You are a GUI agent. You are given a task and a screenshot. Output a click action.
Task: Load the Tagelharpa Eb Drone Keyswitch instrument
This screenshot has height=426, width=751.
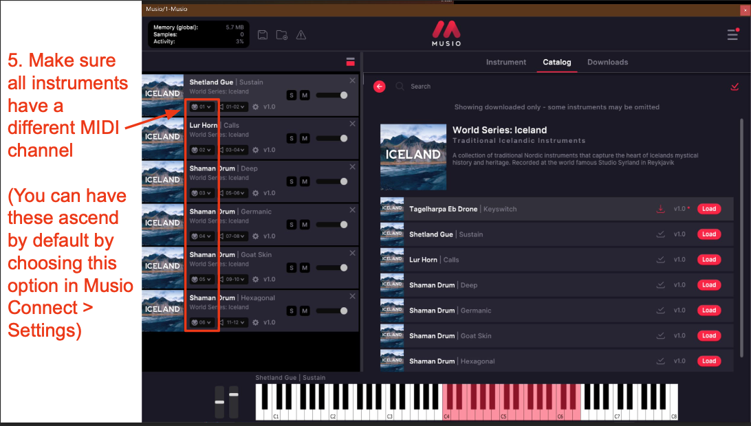point(709,209)
